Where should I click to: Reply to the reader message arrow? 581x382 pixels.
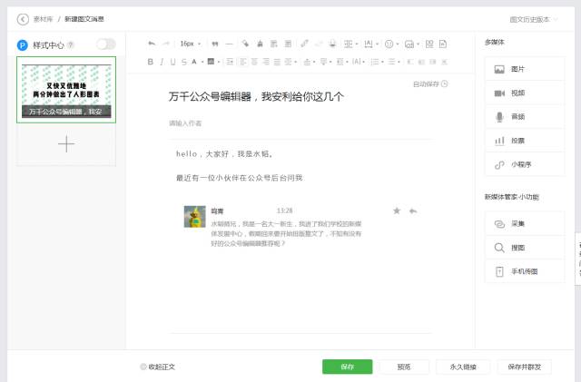(413, 211)
